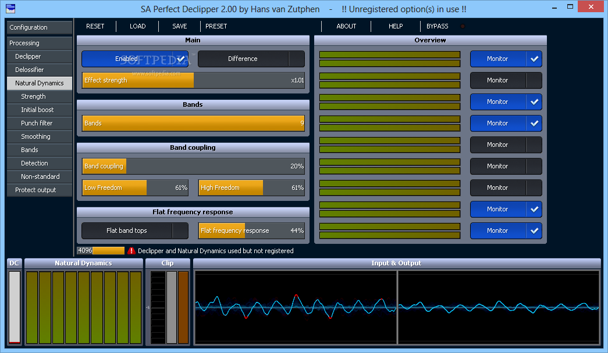
Task: Click the BYPASS button
Action: (x=438, y=26)
